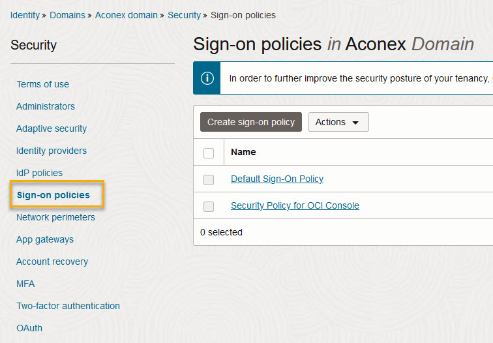
Task: Open Network perimeters in sidebar
Action: click(55, 217)
